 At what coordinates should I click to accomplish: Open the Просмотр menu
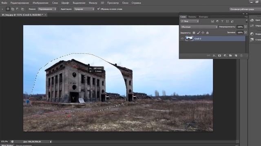point(113,3)
